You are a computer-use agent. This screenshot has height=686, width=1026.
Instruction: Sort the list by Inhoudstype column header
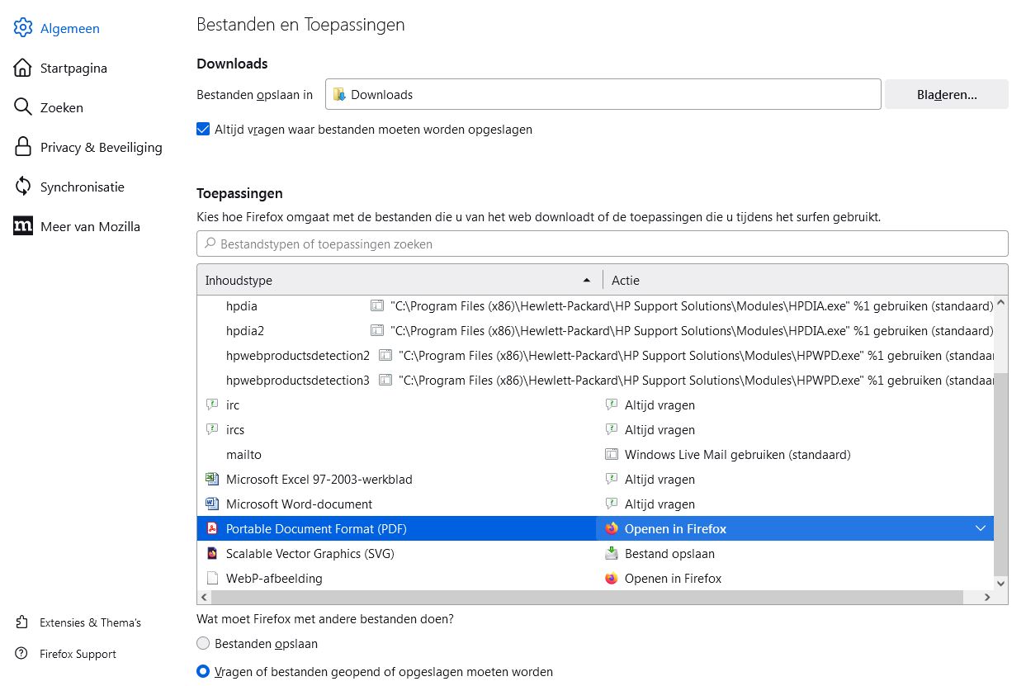click(396, 281)
